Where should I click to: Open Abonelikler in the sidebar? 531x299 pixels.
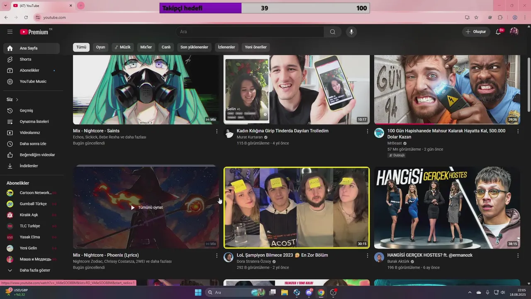coord(32,70)
